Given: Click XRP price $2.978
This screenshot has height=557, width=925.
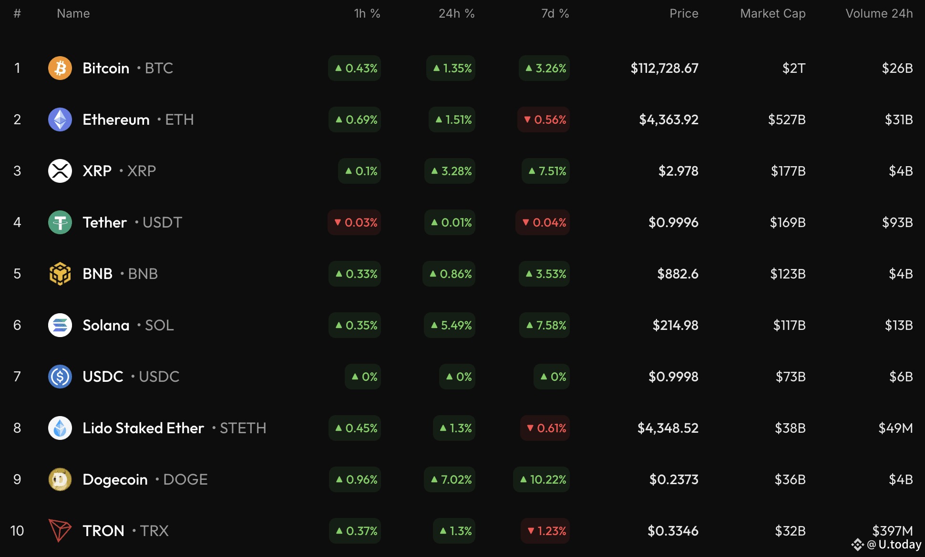Looking at the screenshot, I should coord(678,171).
